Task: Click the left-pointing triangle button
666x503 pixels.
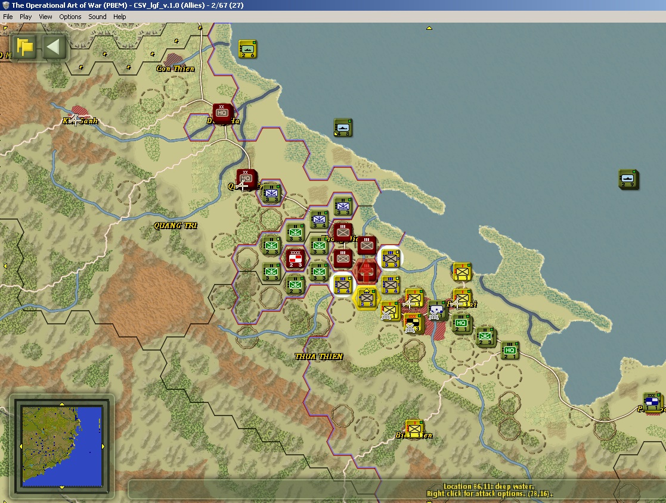Action: tap(54, 46)
